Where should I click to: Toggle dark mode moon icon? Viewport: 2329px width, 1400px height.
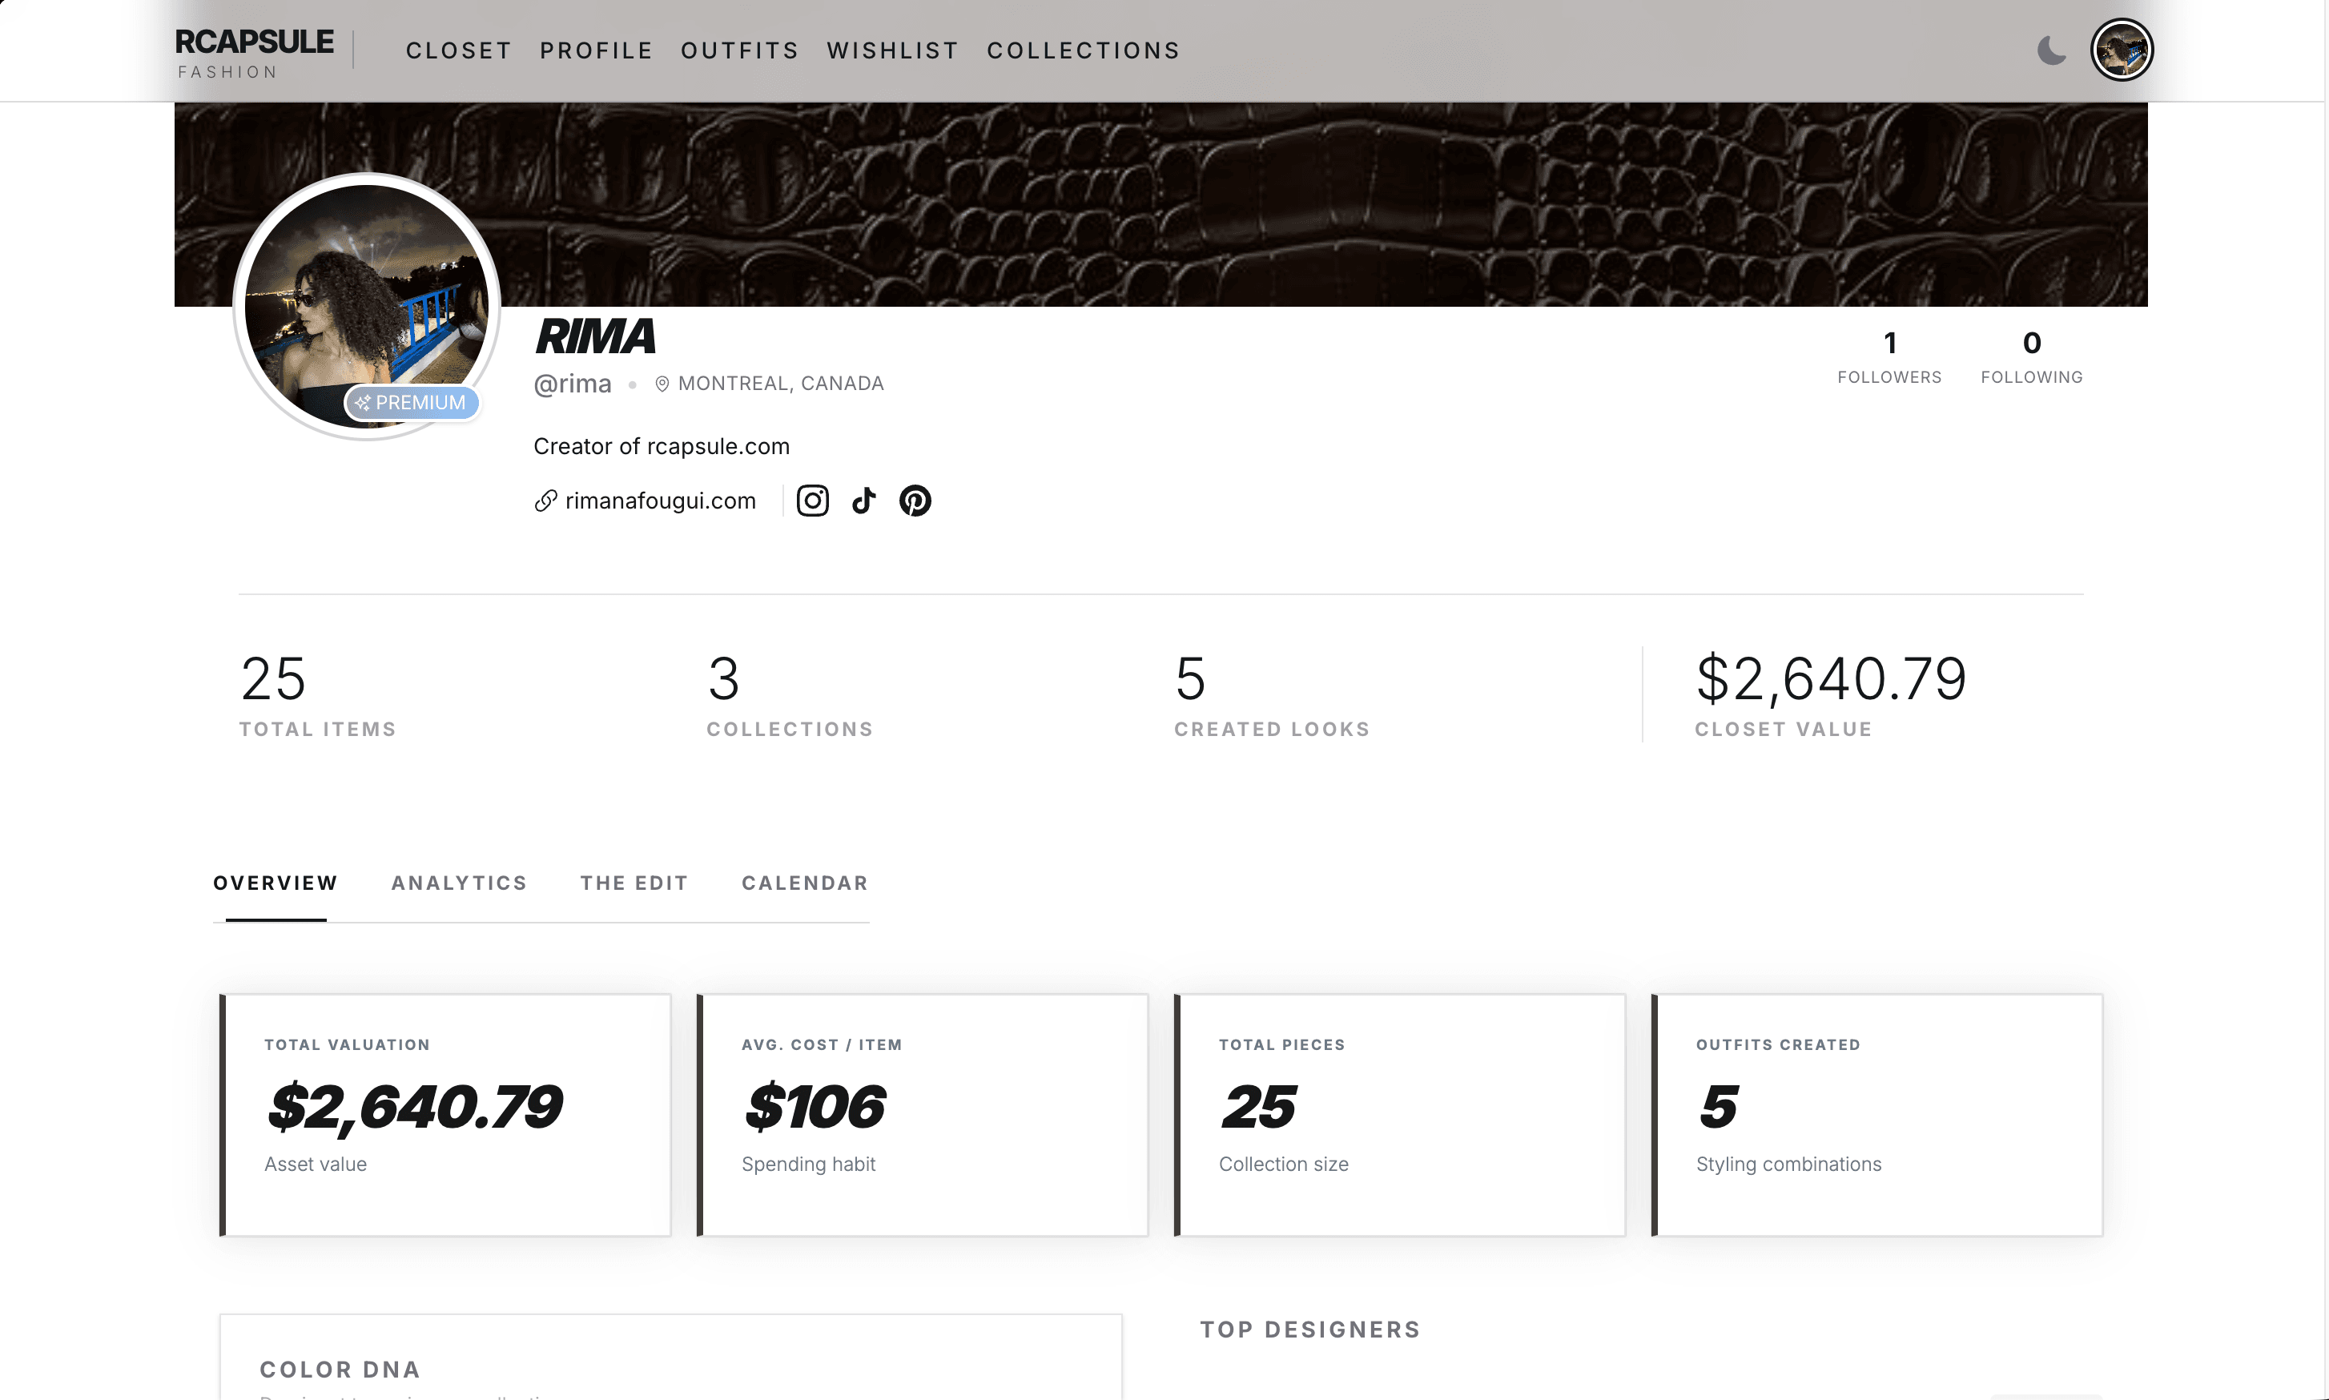point(2051,50)
